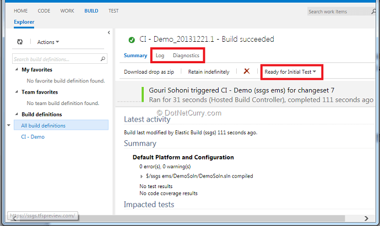Click the refresh icon in build explorer
380x226 pixels.
(20, 42)
